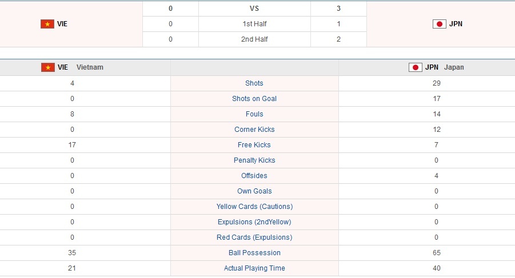This screenshot has width=515, height=278.
Task: Click the Vietnam flag in score header
Action: coord(47,24)
